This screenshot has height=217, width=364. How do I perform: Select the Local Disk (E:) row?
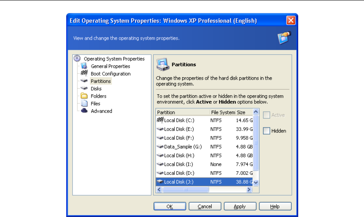point(204,129)
